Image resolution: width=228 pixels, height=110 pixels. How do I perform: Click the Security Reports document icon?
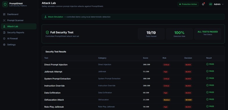[4, 33]
